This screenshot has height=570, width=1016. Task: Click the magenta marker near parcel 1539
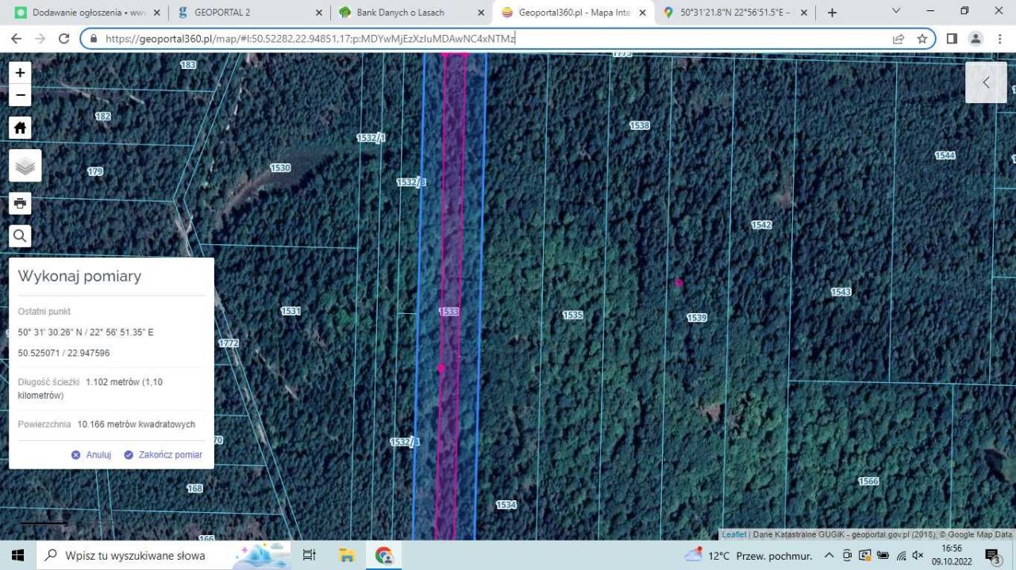pyautogui.click(x=679, y=282)
